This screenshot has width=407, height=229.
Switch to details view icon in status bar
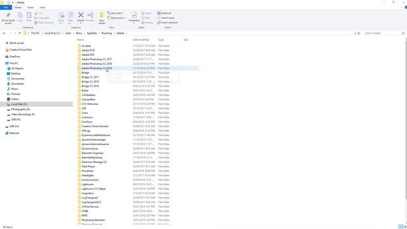(x=401, y=226)
